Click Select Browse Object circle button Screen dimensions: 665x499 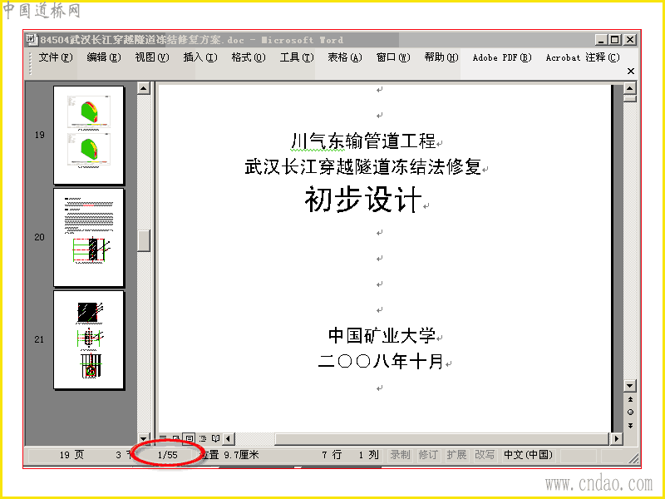coord(630,412)
